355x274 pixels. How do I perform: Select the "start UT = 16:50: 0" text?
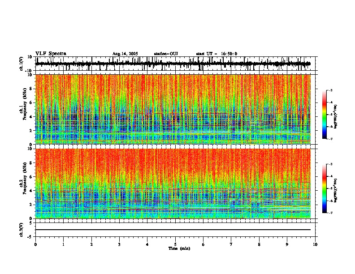(216, 54)
